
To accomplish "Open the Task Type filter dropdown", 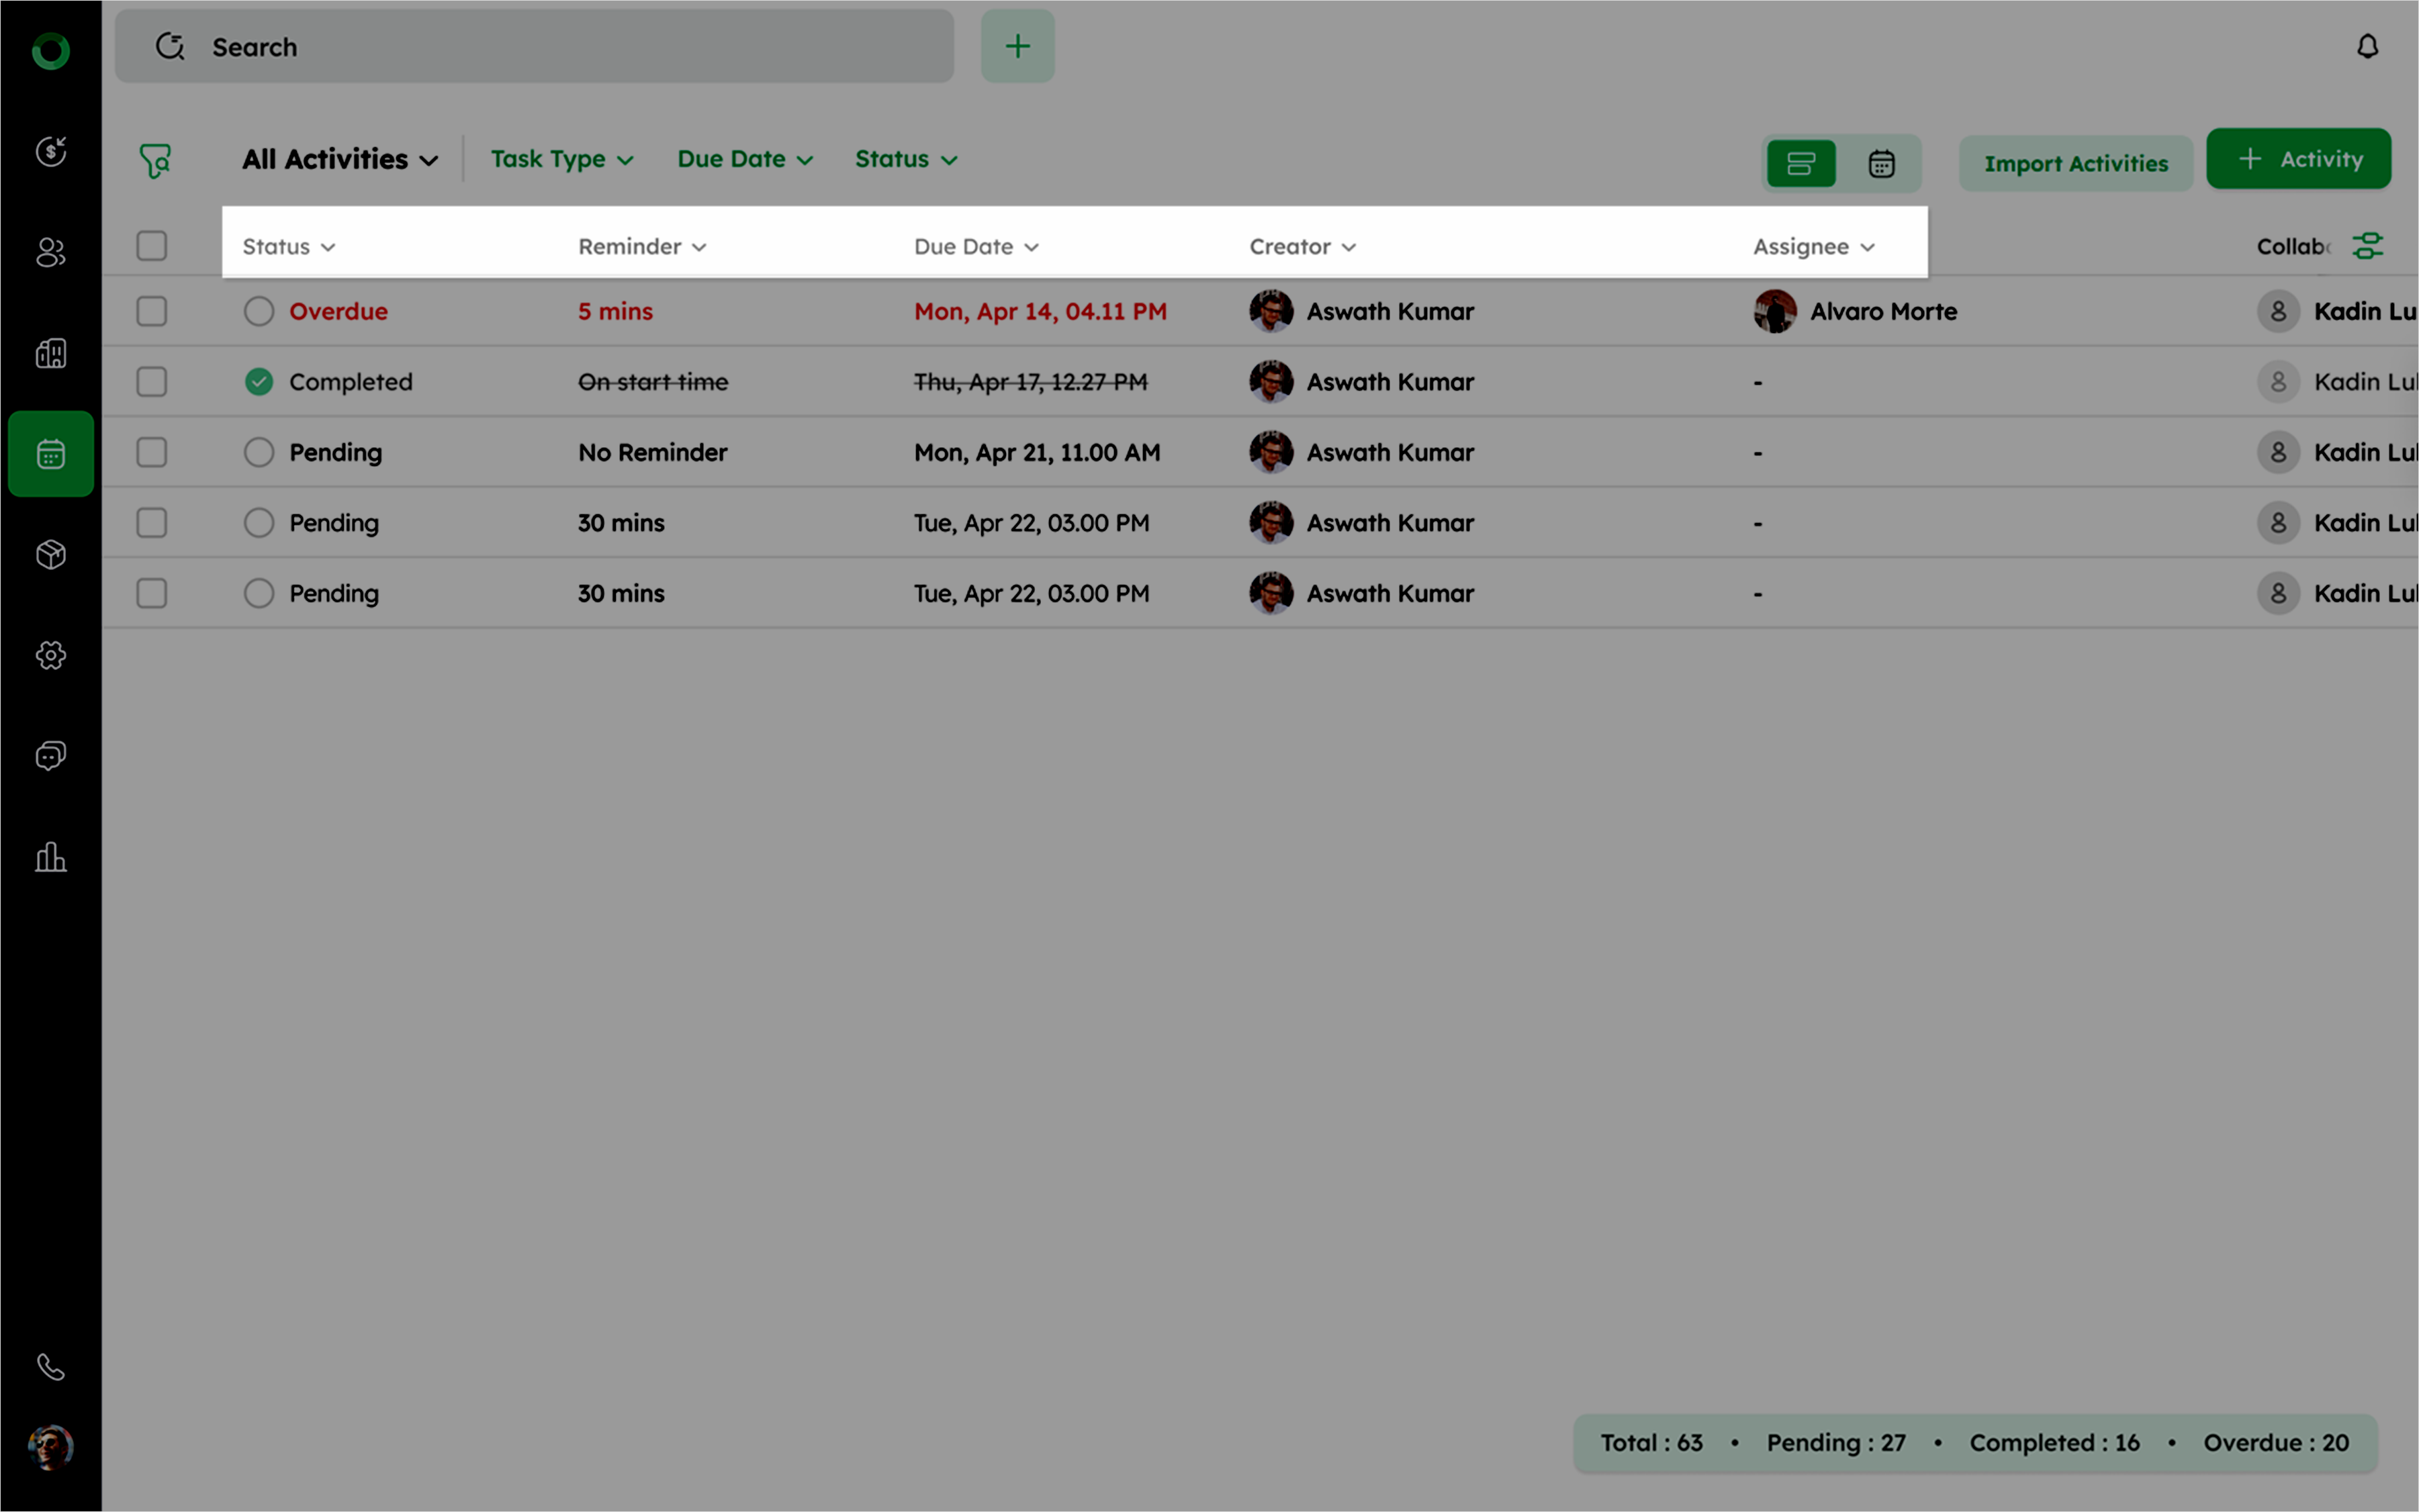I will click(562, 160).
